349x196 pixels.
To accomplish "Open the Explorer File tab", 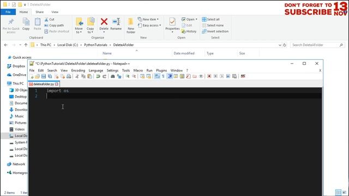I will point(8,12).
